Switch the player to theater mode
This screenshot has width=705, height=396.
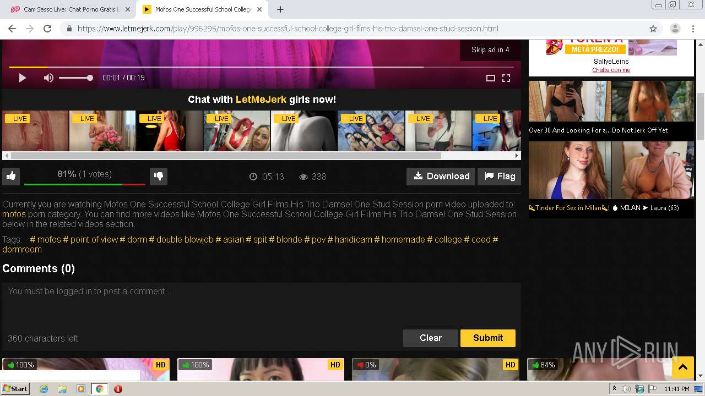(490, 78)
